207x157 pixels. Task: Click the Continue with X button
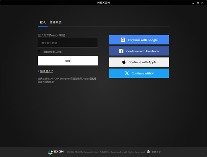pyautogui.click(x=139, y=73)
